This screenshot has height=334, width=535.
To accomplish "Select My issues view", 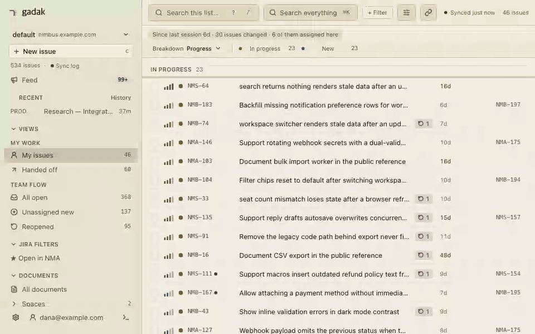I will point(71,155).
